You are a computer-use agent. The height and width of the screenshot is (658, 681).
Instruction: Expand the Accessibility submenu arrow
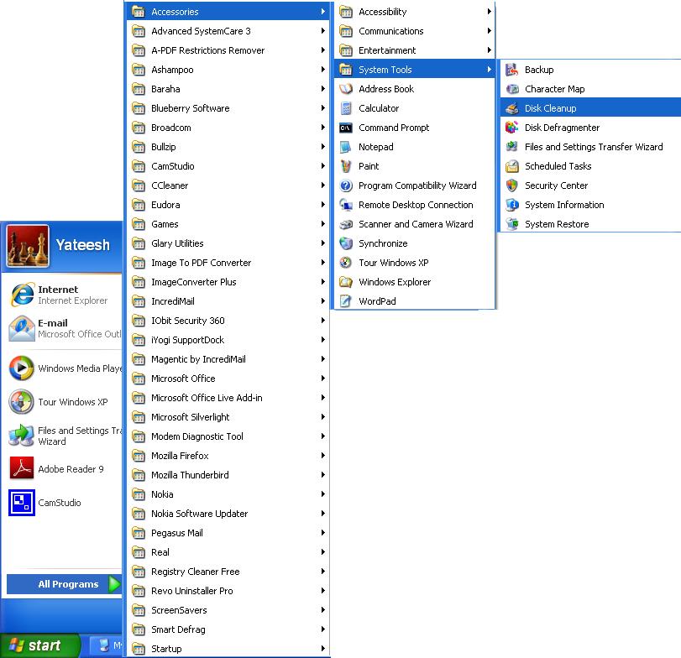489,11
